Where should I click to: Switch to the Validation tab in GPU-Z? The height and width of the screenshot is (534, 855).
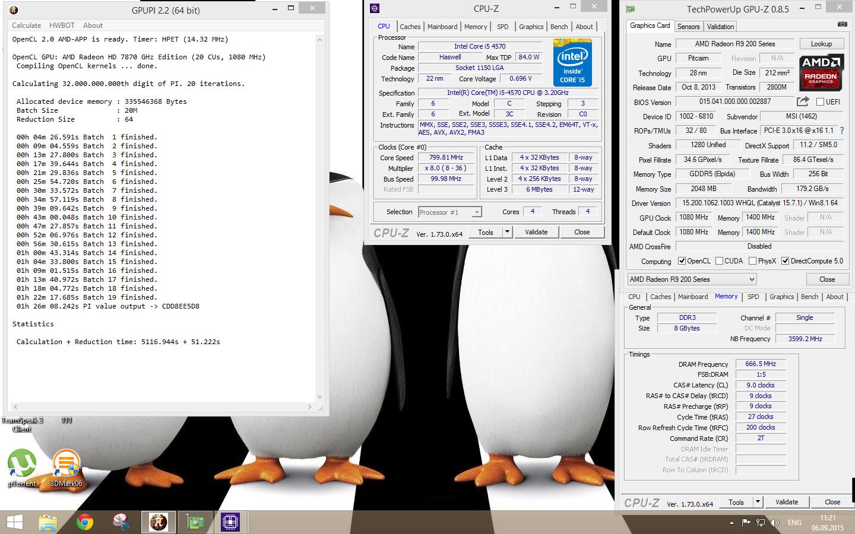click(720, 27)
